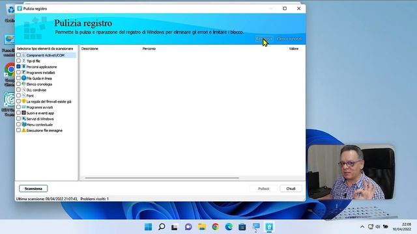This screenshot has width=417, height=234.
Task: Sort results by Valore column header
Action: (294, 49)
